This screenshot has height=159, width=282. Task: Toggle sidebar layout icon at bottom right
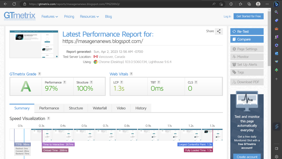point(276,149)
